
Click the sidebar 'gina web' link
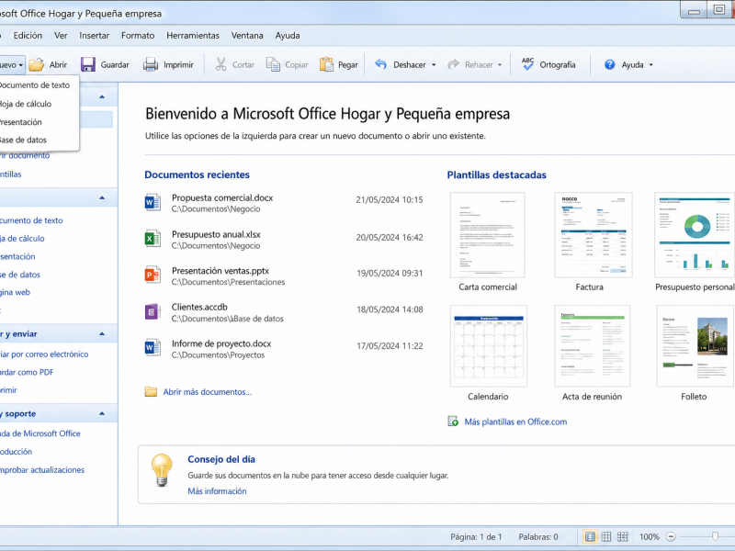pos(15,292)
